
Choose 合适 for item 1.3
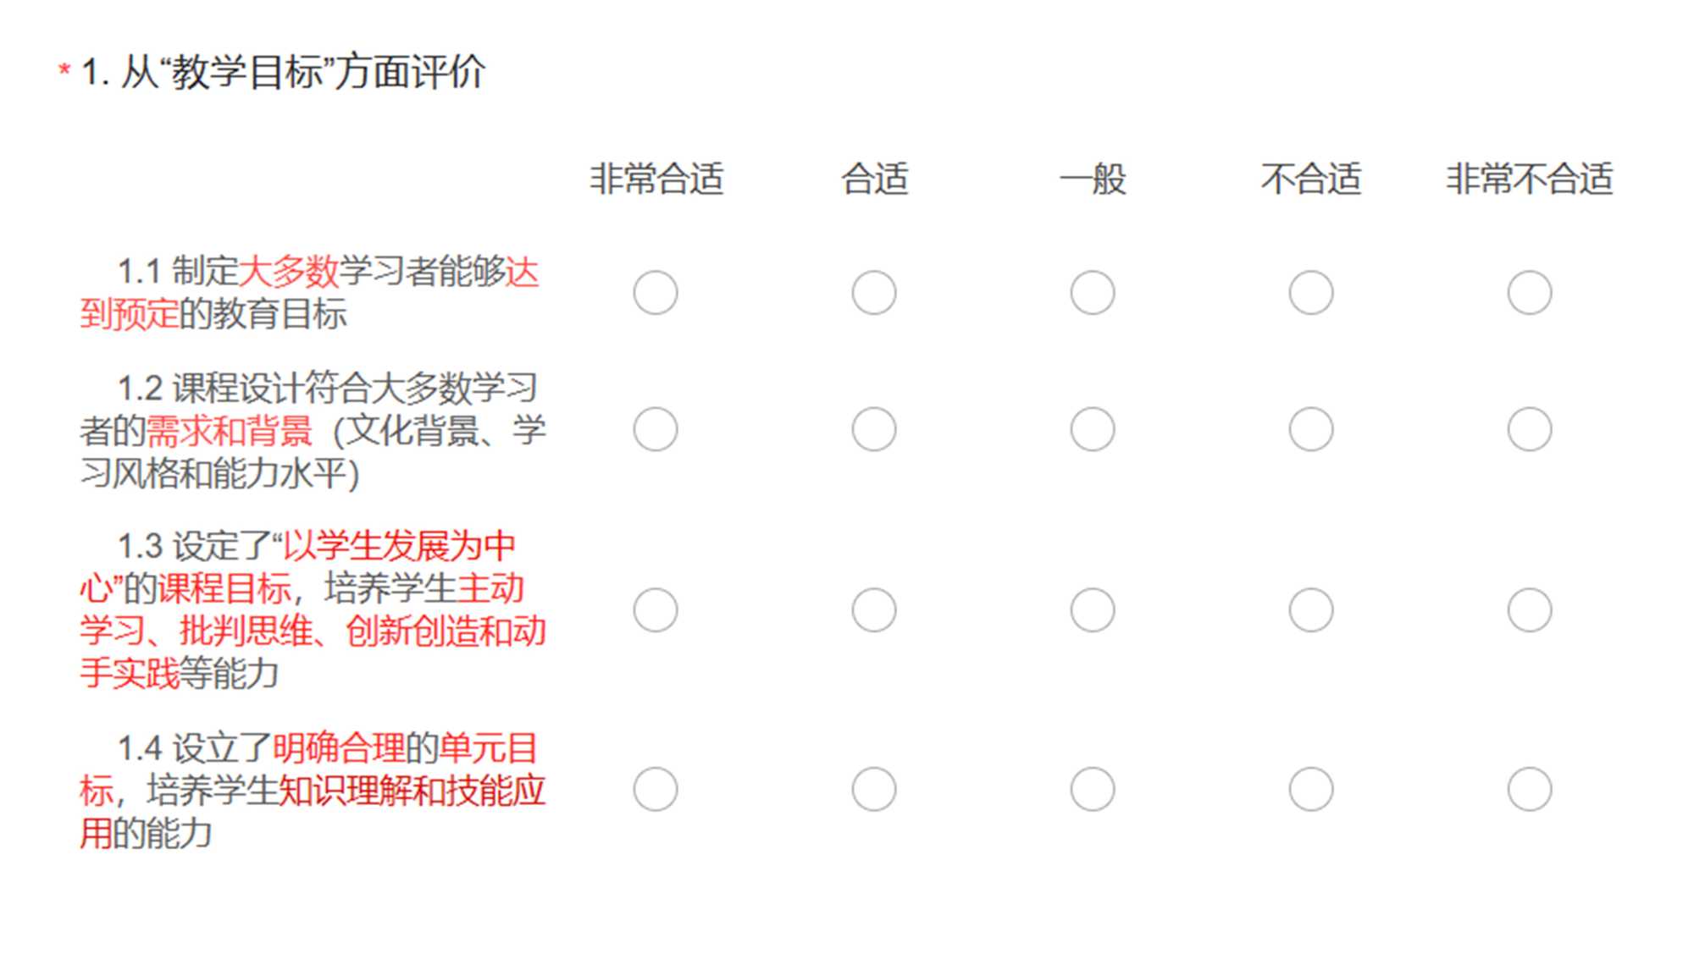[874, 609]
